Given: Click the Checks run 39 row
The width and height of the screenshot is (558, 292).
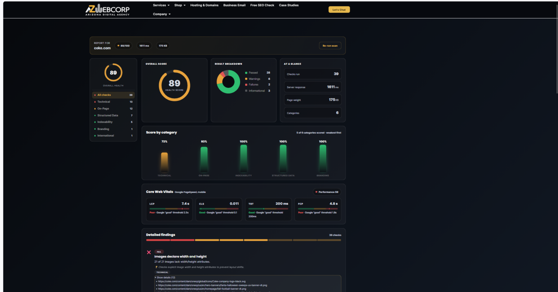Looking at the screenshot, I should 313,74.
